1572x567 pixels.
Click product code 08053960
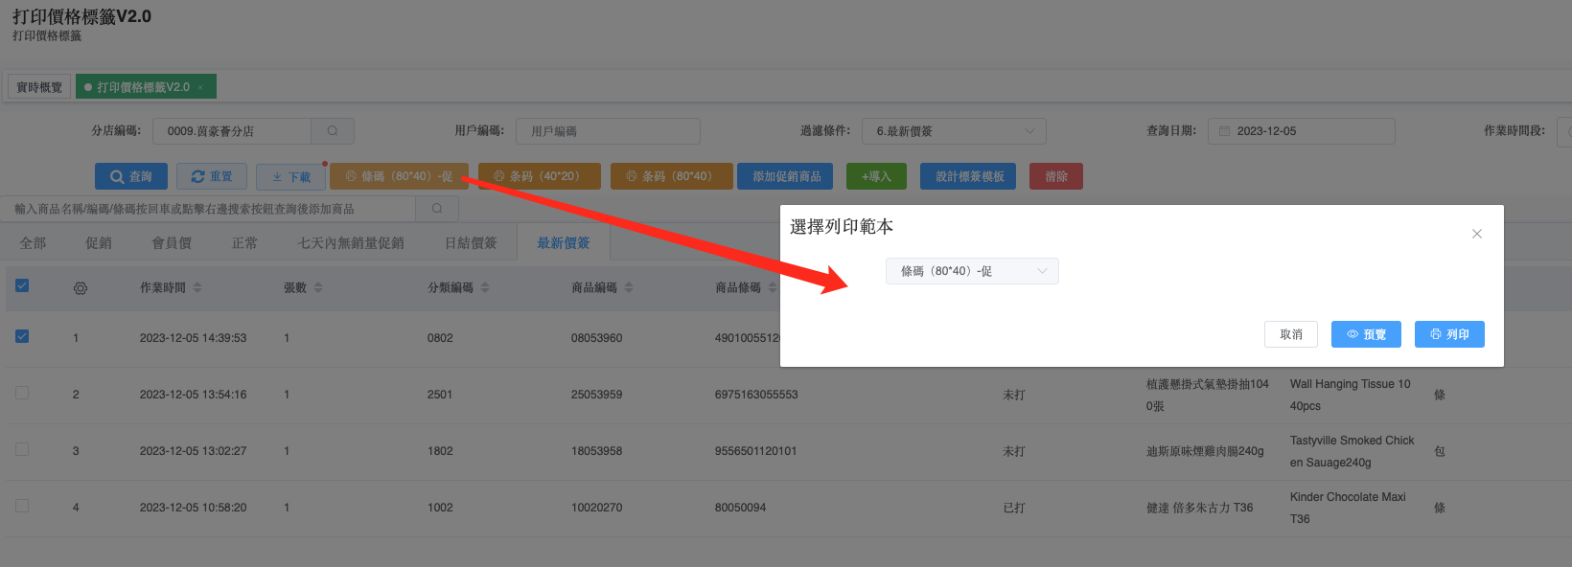596,338
